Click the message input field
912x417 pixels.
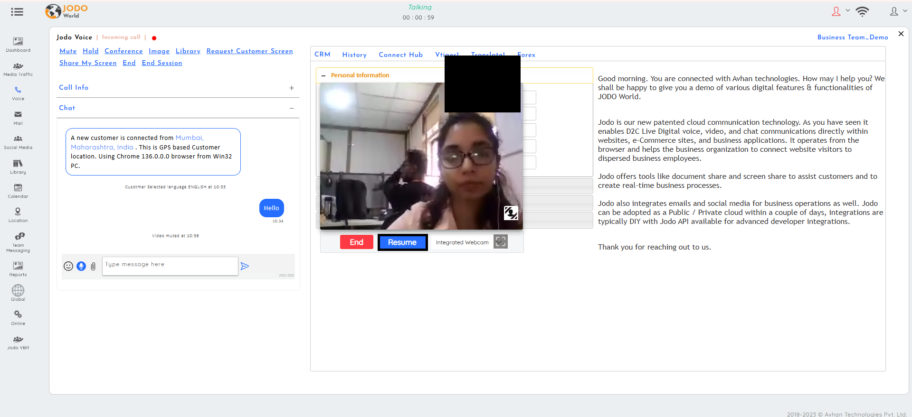coord(170,266)
